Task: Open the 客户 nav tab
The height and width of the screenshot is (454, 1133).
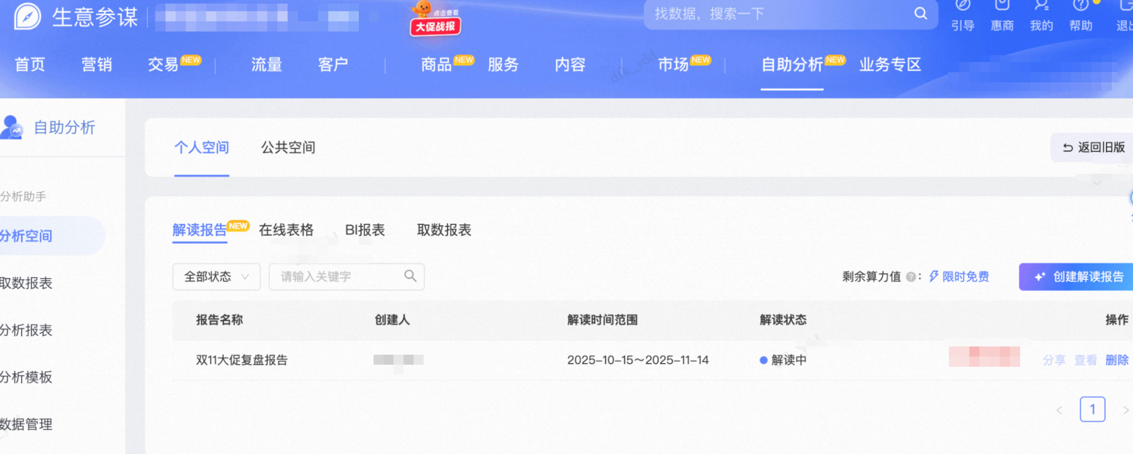Action: pos(333,65)
